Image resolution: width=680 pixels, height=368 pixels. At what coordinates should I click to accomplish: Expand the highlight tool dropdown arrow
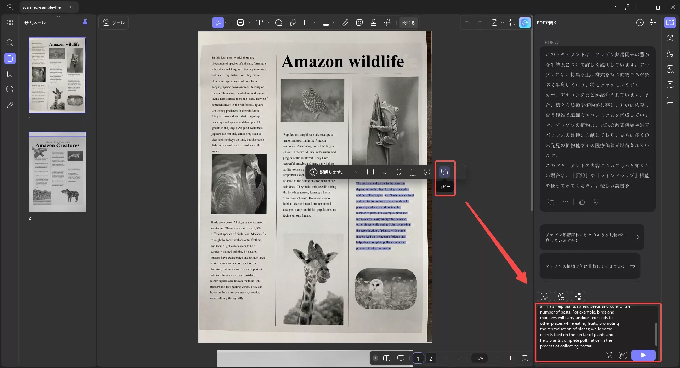pyautogui.click(x=249, y=23)
